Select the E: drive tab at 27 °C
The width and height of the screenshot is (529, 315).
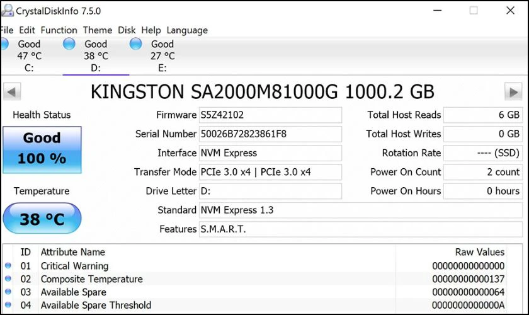(x=162, y=55)
